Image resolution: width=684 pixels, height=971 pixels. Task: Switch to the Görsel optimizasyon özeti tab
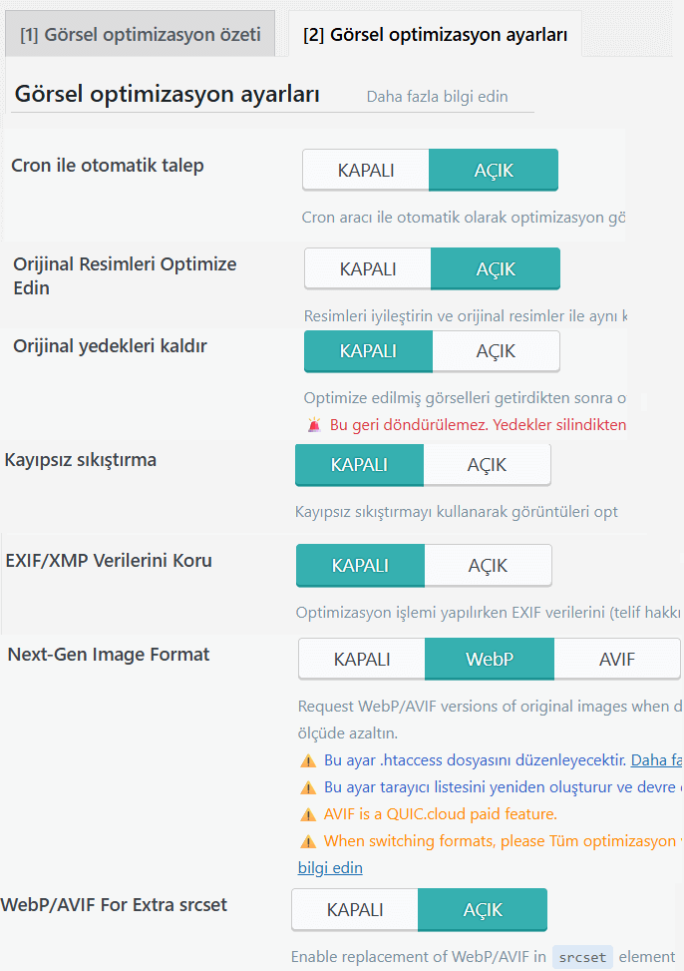pos(140,33)
